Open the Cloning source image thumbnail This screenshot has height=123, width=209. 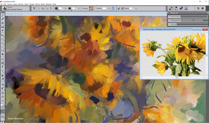(91, 8)
